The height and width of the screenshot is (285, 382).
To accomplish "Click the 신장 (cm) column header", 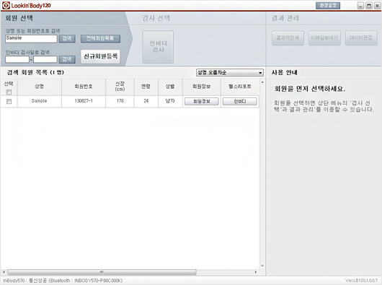I will pos(120,87).
